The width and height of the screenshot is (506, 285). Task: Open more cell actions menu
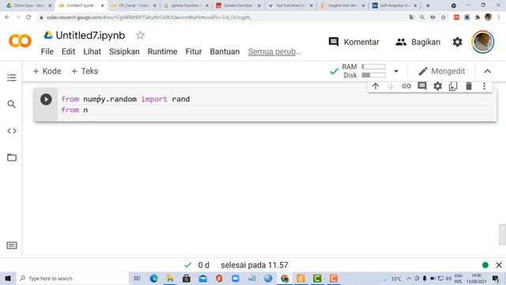[x=484, y=86]
